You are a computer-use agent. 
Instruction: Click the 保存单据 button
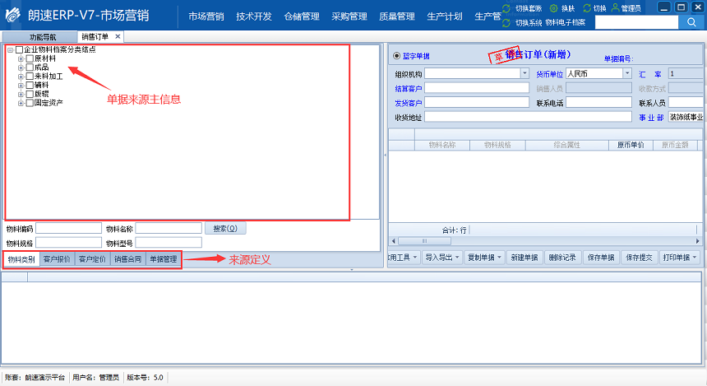600,258
